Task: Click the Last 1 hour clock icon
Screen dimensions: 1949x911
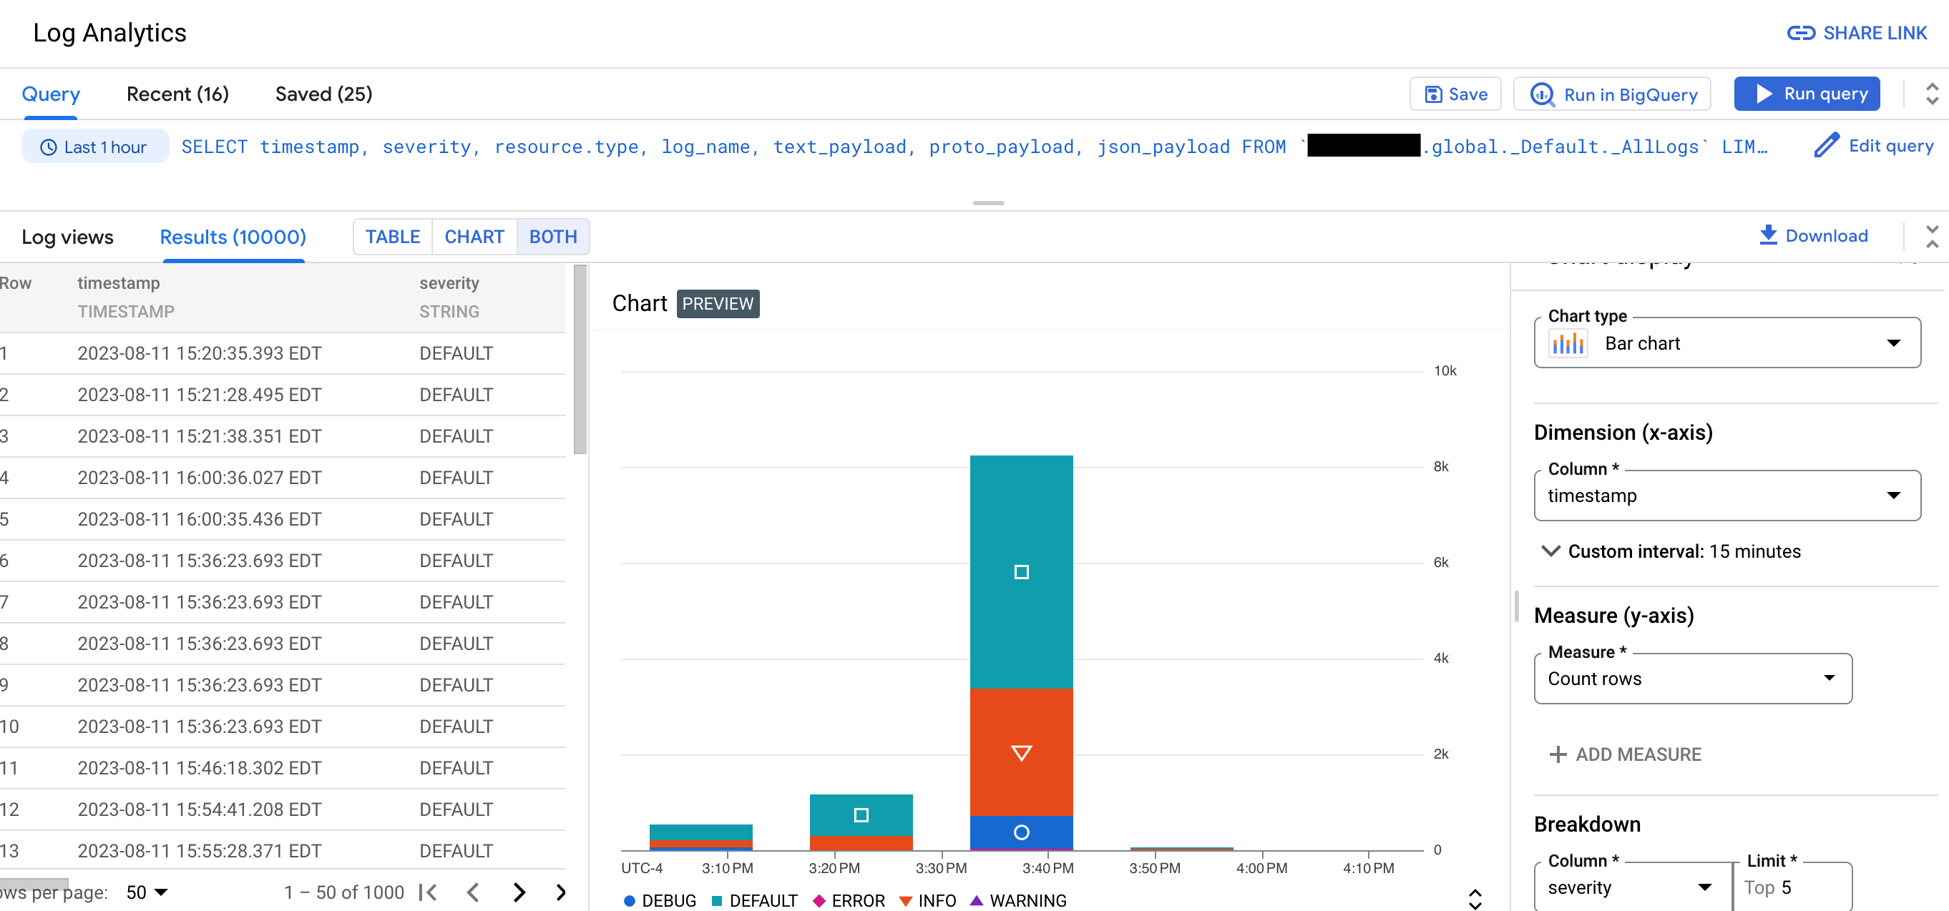Action: pos(49,148)
